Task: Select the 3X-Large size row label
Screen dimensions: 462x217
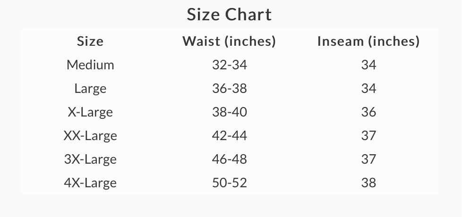Action: tap(90, 159)
